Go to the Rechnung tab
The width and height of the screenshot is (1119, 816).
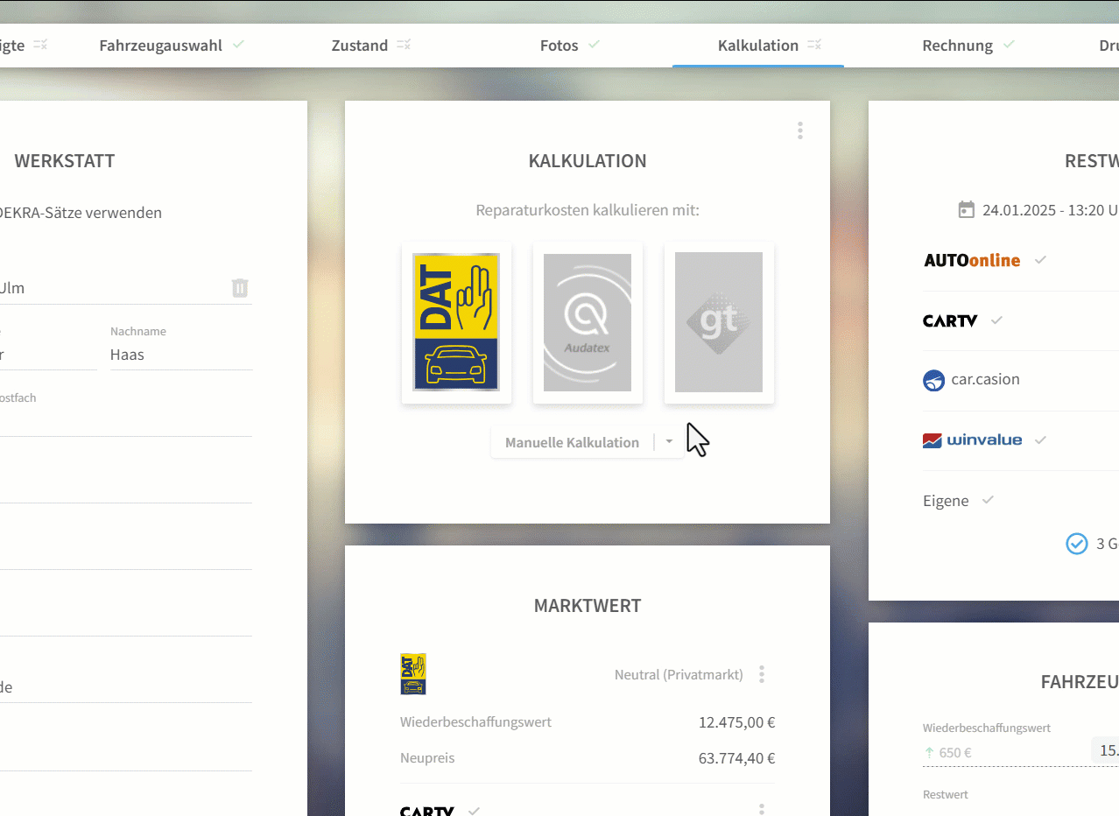(x=957, y=46)
